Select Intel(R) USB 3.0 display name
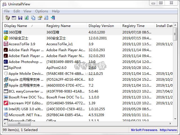The height and width of the screenshot is (135, 180). click(26, 109)
